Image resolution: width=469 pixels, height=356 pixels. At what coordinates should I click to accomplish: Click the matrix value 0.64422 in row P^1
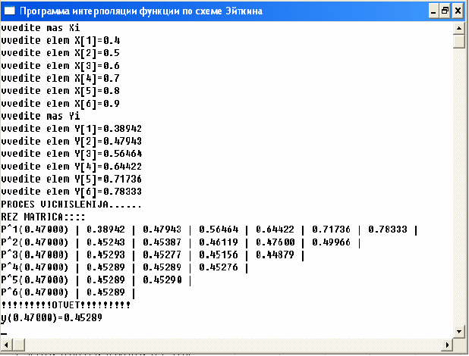(x=275, y=230)
